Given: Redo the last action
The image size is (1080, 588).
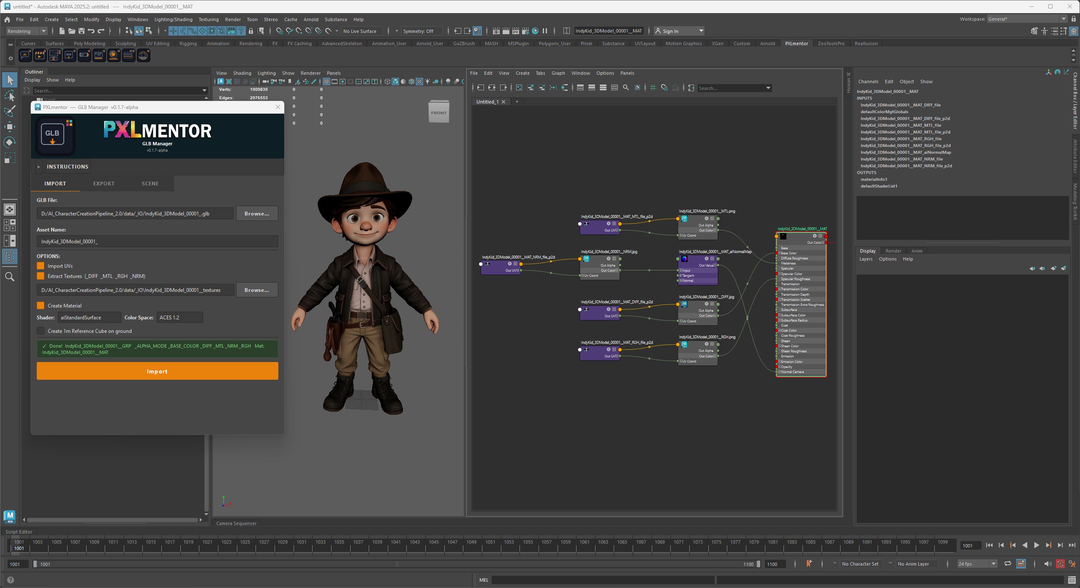Looking at the screenshot, I should tap(101, 31).
